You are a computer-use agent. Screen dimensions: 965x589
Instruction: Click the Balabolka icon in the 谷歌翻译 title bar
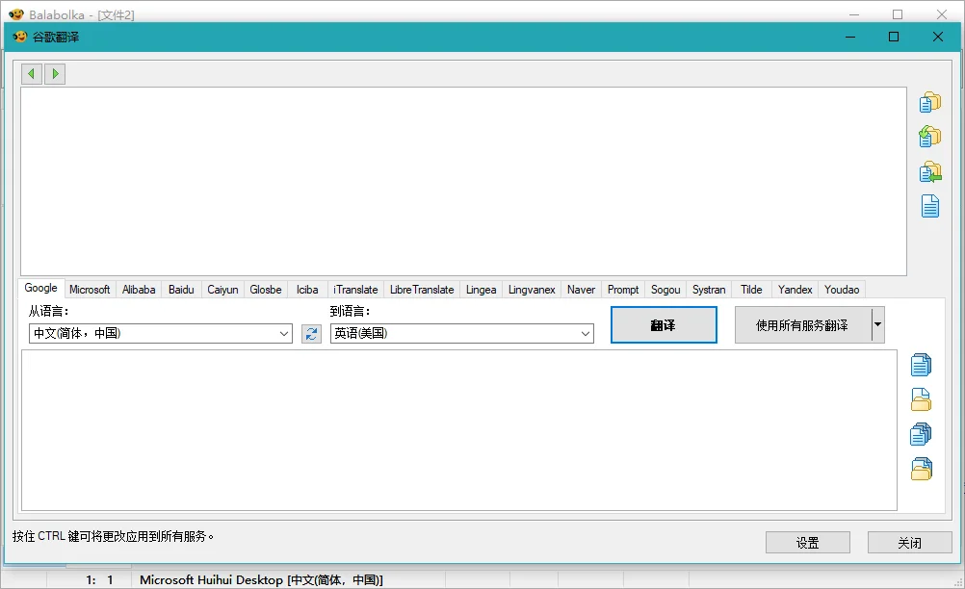tap(20, 37)
